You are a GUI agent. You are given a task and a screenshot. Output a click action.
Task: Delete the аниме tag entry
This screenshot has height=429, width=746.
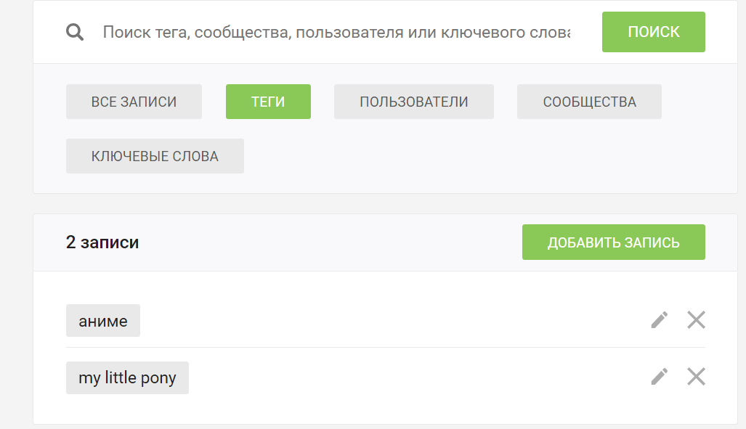pos(696,320)
